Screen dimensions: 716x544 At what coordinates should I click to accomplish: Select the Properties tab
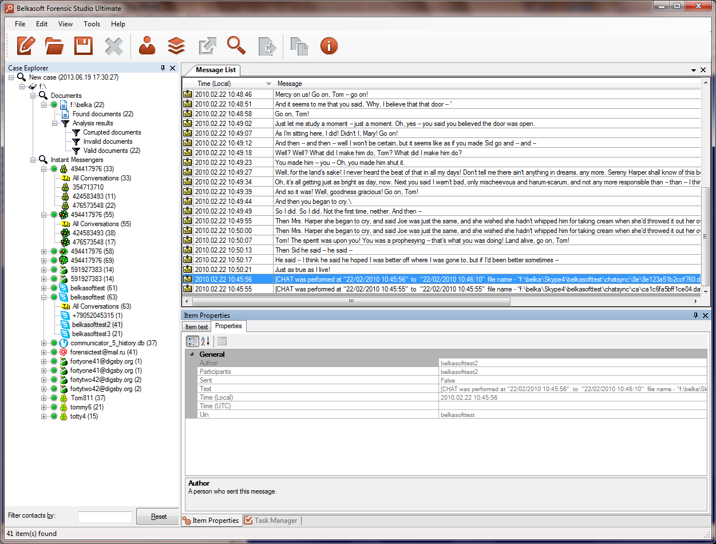click(x=228, y=326)
